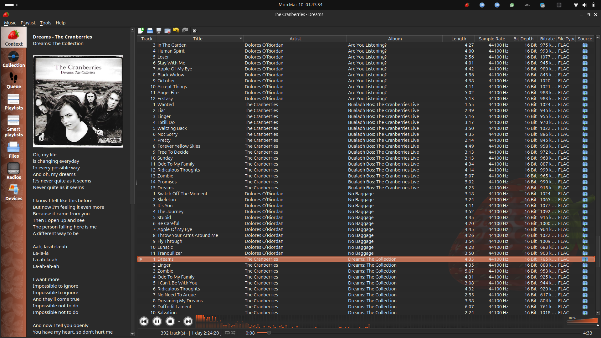Switch to the Queue sidebar tab
Screen dimensions: 601x338
pos(13,80)
